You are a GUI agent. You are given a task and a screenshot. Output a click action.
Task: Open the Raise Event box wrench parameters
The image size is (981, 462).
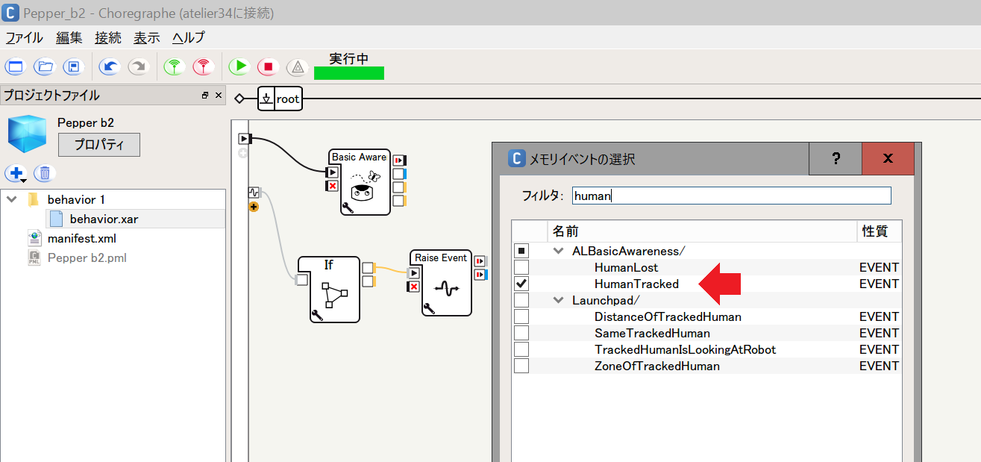coord(428,308)
